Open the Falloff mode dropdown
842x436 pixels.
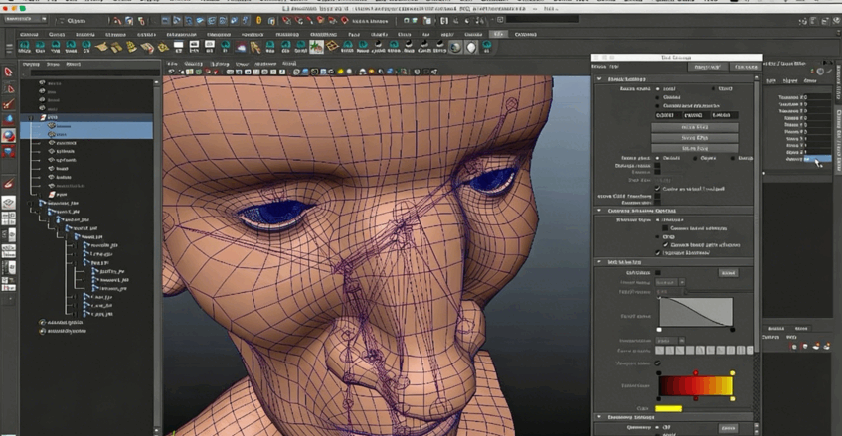670,282
